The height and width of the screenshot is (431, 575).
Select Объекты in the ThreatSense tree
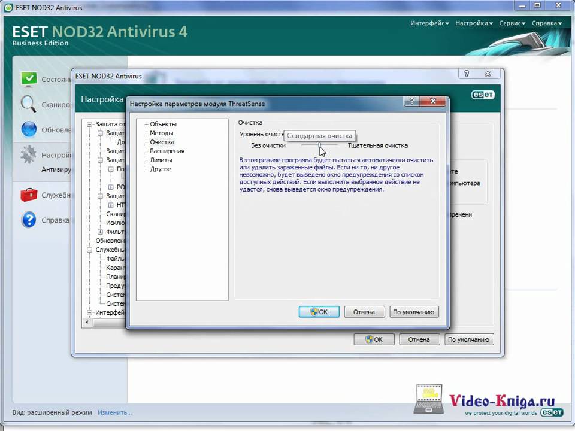pos(163,124)
